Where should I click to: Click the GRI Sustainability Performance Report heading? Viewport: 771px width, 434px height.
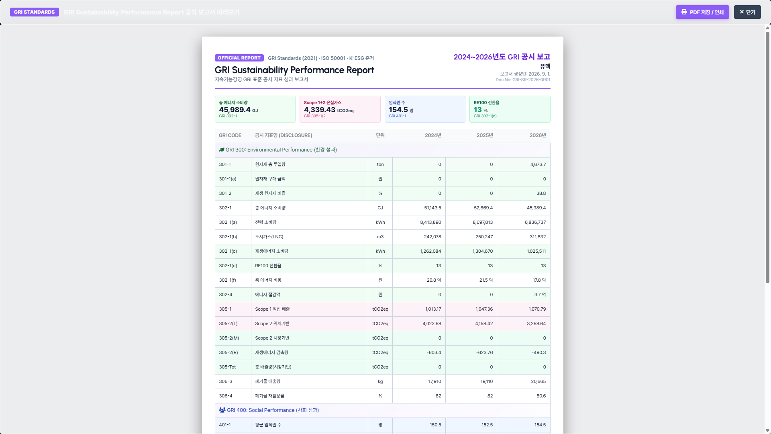[x=294, y=70]
